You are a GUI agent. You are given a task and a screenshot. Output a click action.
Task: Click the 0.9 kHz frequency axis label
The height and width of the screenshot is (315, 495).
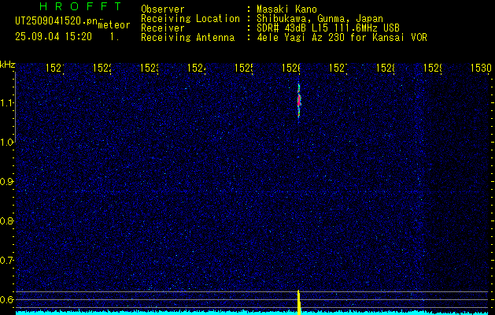8,182
